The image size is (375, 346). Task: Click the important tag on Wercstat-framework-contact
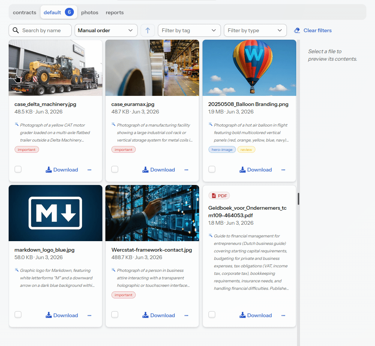(x=123, y=295)
